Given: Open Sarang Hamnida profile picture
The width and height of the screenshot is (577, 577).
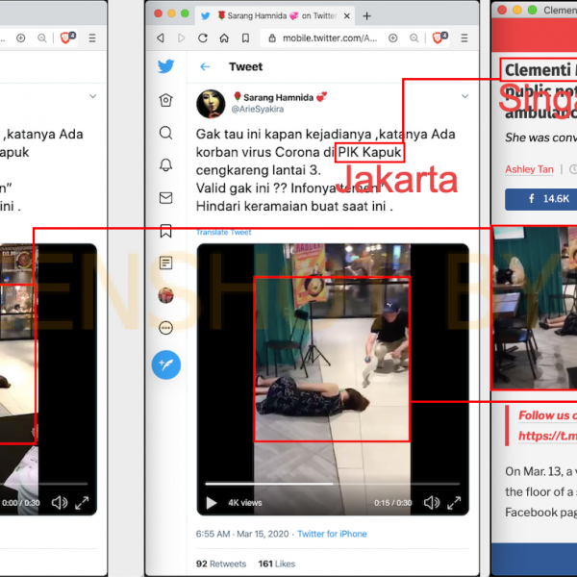Looking at the screenshot, I should pos(211,104).
